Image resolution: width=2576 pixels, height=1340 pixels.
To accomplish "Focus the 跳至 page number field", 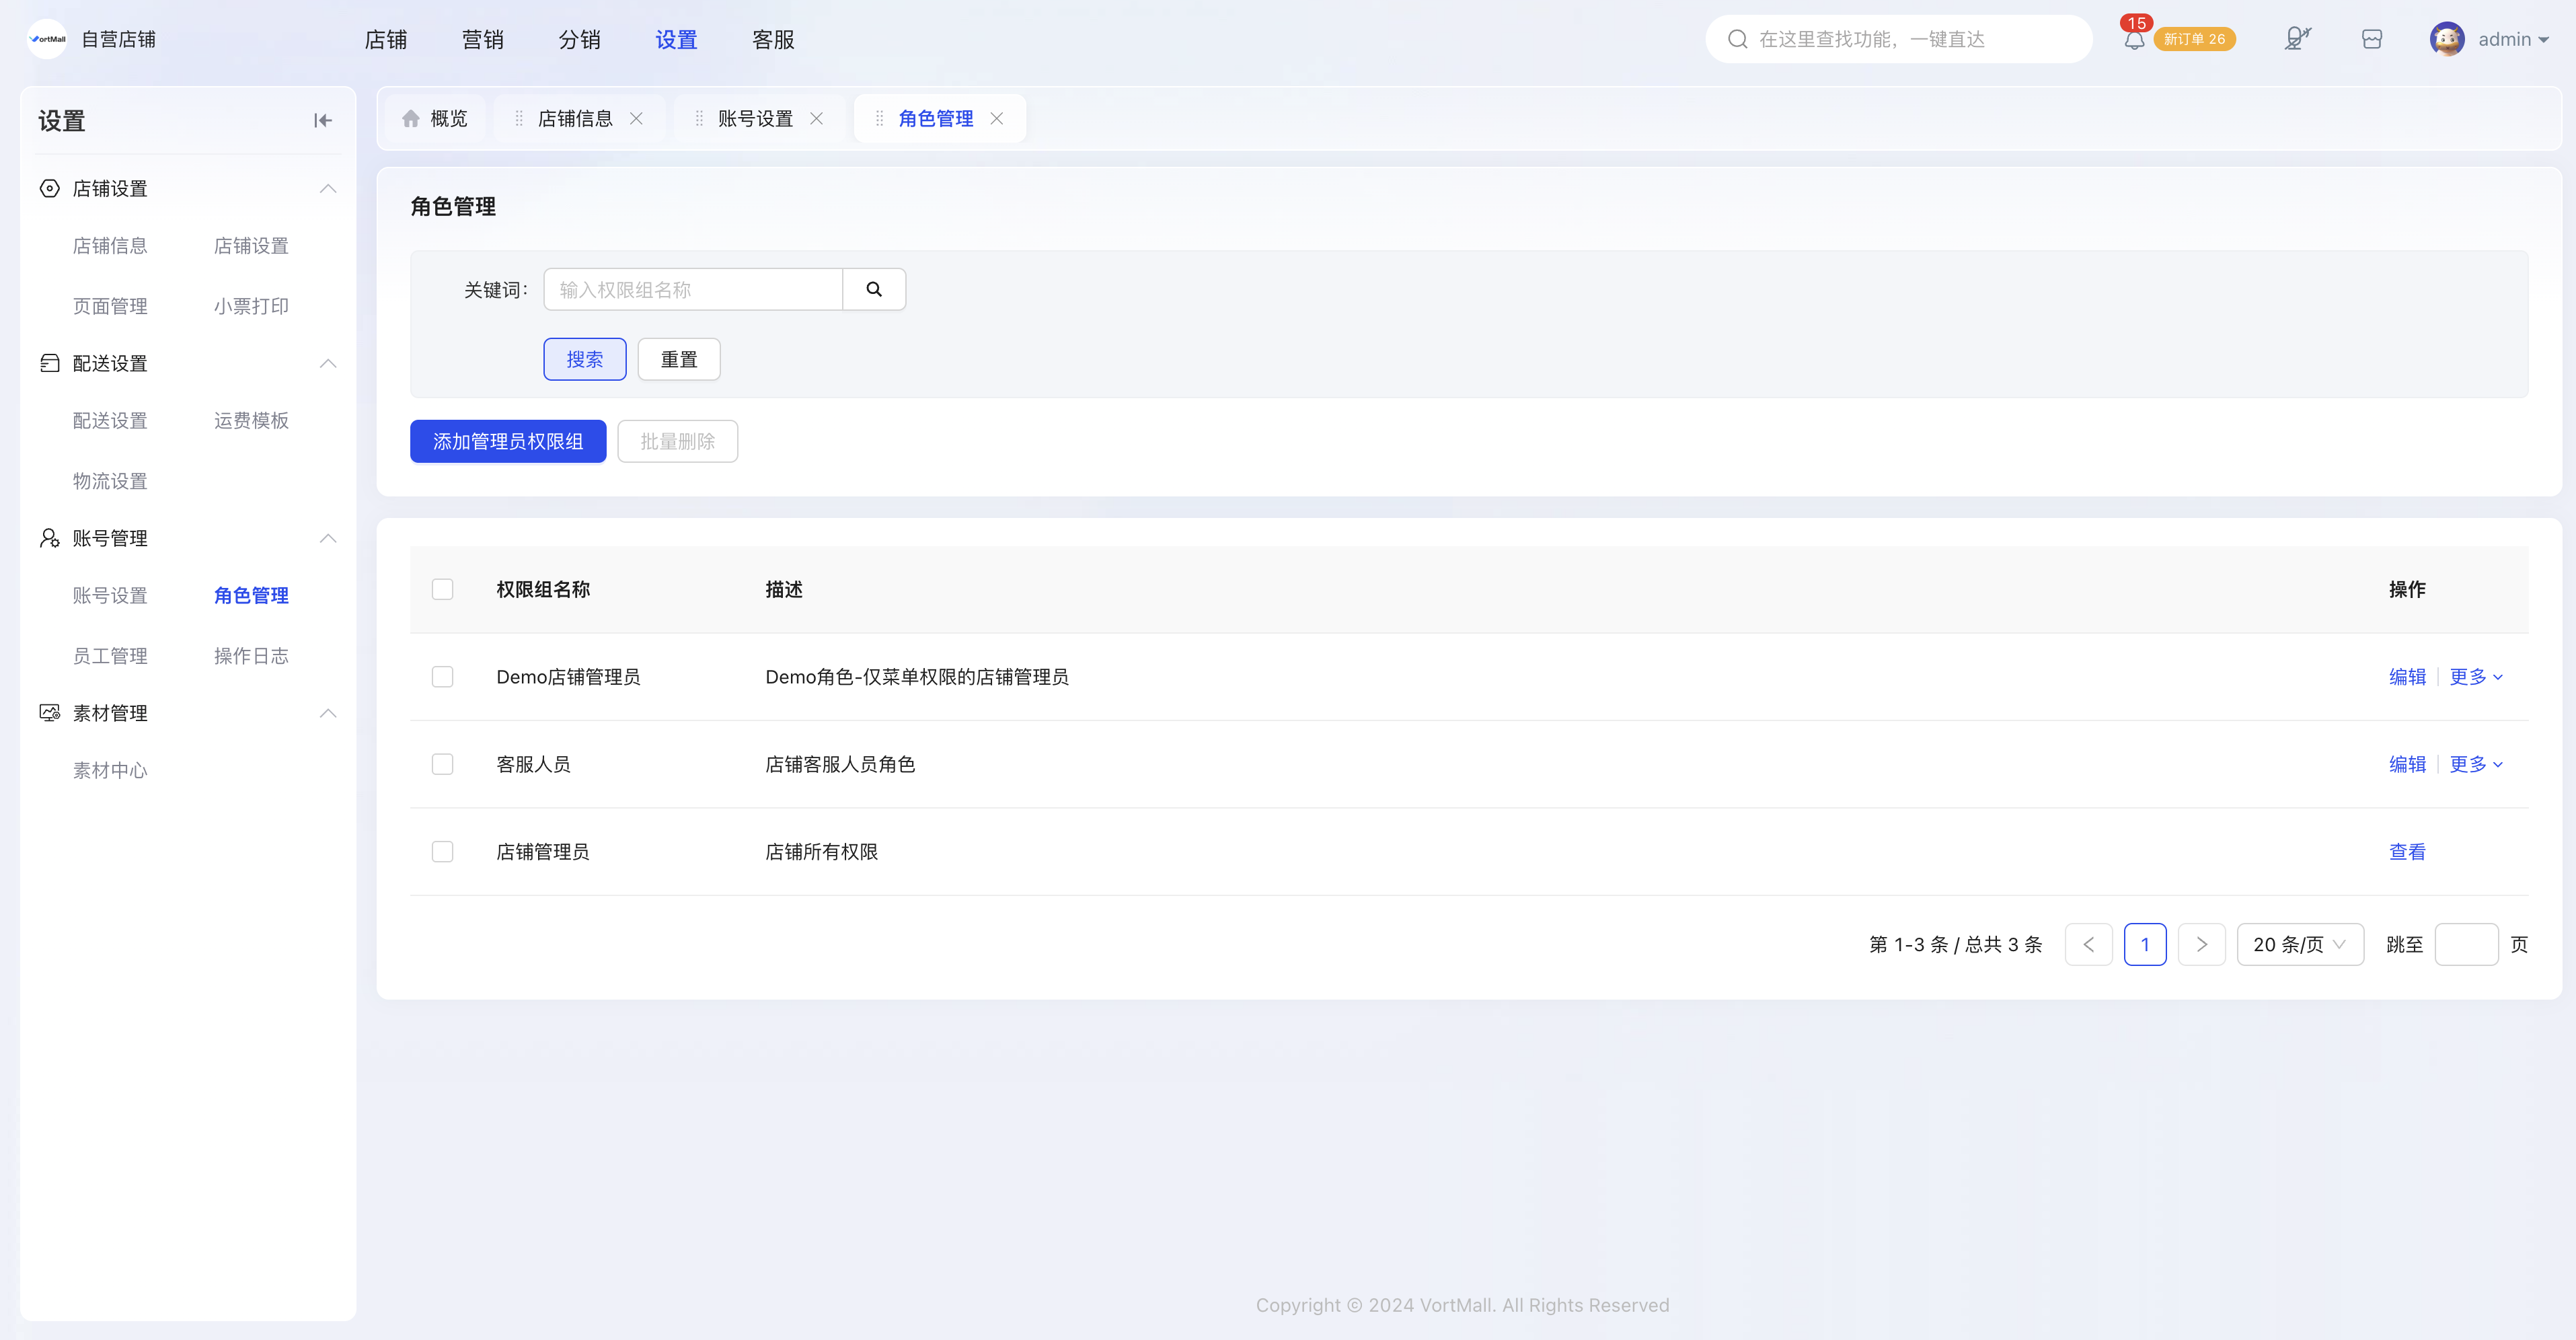I will tap(2466, 944).
